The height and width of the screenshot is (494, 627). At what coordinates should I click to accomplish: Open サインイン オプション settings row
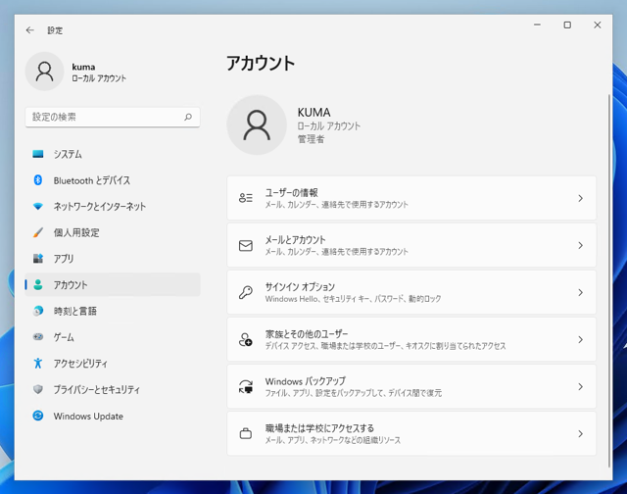(411, 292)
